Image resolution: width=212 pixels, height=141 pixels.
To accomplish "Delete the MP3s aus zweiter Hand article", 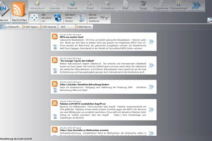I will coord(55,47).
